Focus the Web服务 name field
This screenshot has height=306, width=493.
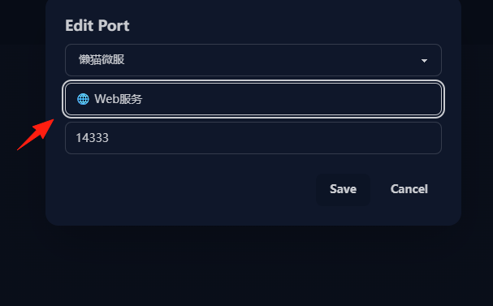(253, 99)
